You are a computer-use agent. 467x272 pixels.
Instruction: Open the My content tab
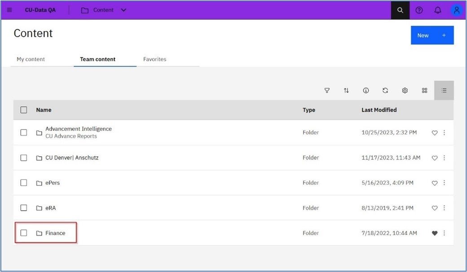pyautogui.click(x=31, y=59)
